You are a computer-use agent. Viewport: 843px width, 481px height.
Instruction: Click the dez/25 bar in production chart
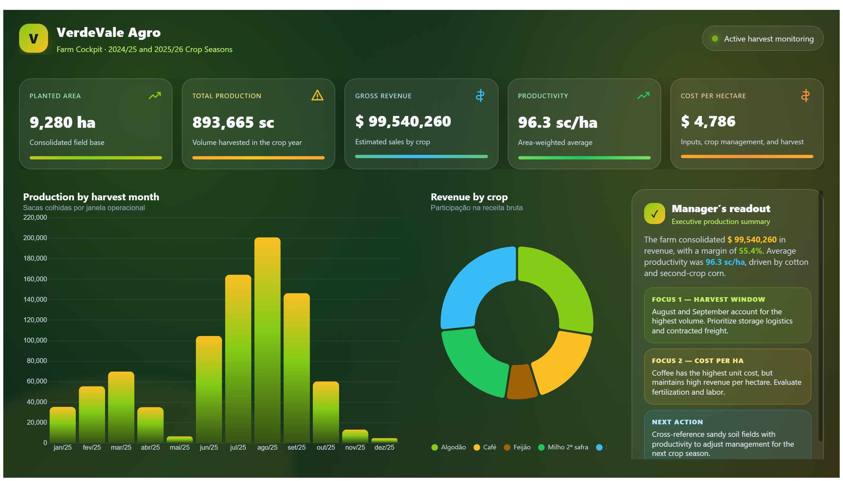384,440
